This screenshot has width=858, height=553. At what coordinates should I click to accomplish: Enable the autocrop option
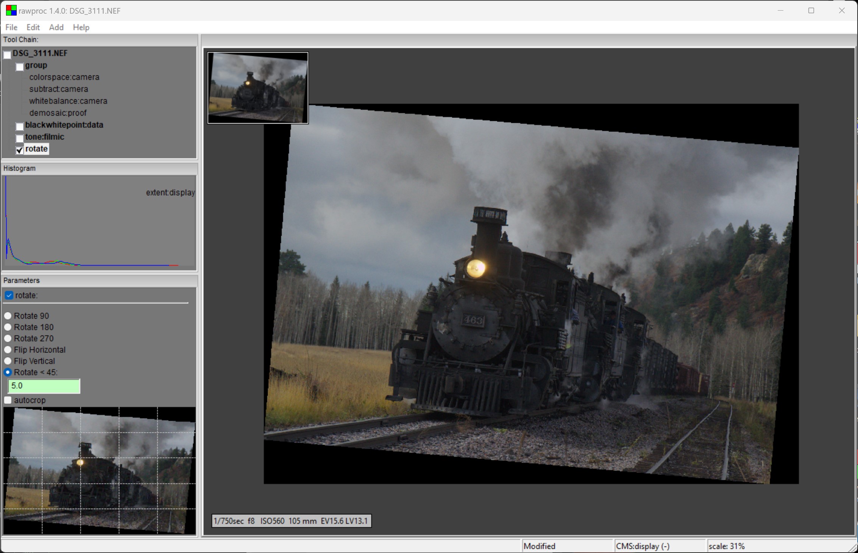point(8,400)
